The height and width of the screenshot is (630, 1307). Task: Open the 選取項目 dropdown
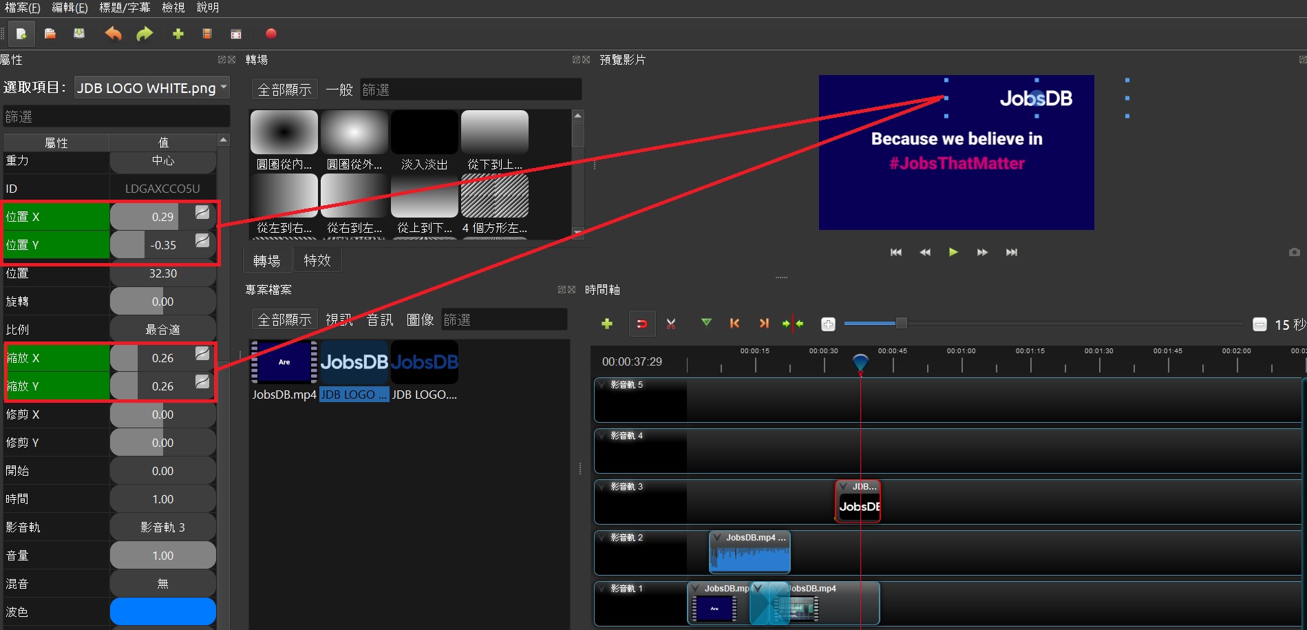[151, 87]
